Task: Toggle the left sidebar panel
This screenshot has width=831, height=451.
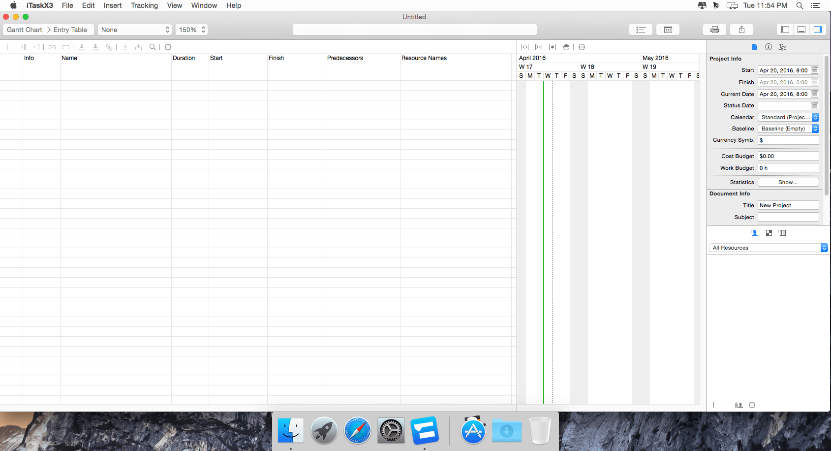Action: 785,30
